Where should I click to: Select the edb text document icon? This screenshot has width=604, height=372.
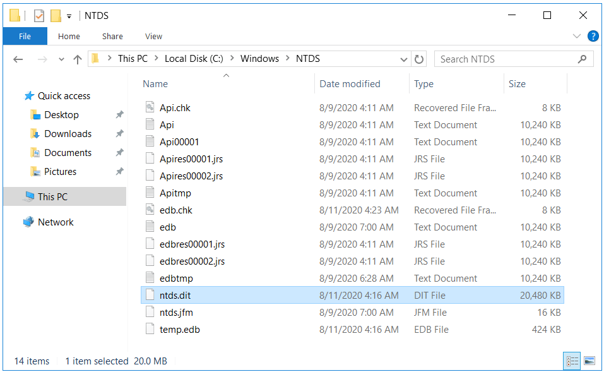(x=150, y=226)
